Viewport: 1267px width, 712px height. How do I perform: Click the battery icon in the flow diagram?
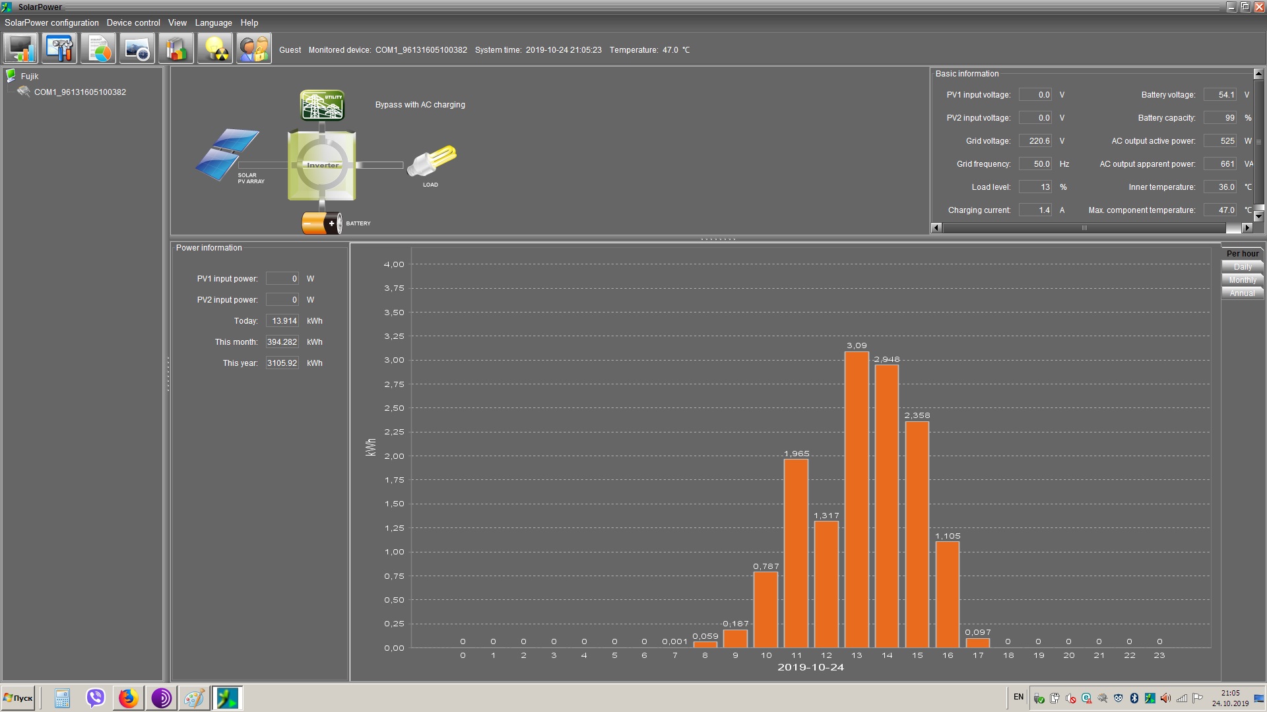pyautogui.click(x=321, y=223)
